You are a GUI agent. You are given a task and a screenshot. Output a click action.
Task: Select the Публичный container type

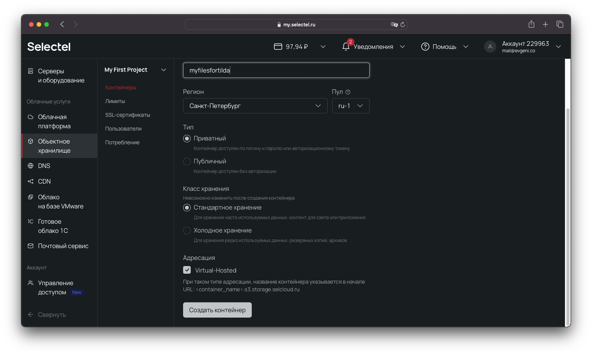coord(187,161)
